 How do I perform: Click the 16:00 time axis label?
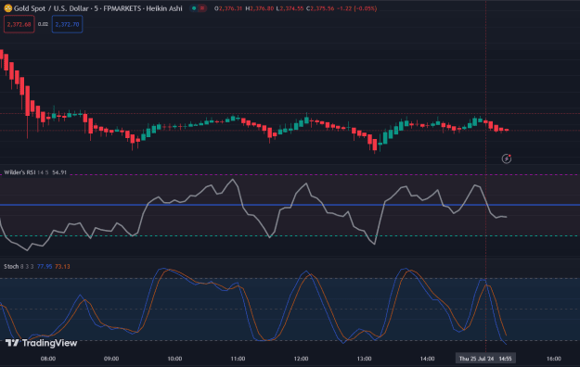click(x=554, y=359)
